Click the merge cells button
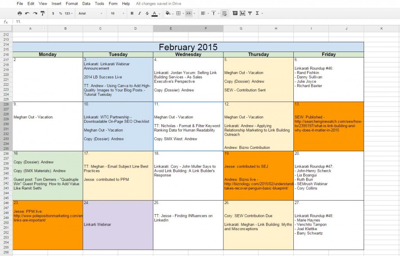This screenshot has height=256, width=400. click(190, 13)
